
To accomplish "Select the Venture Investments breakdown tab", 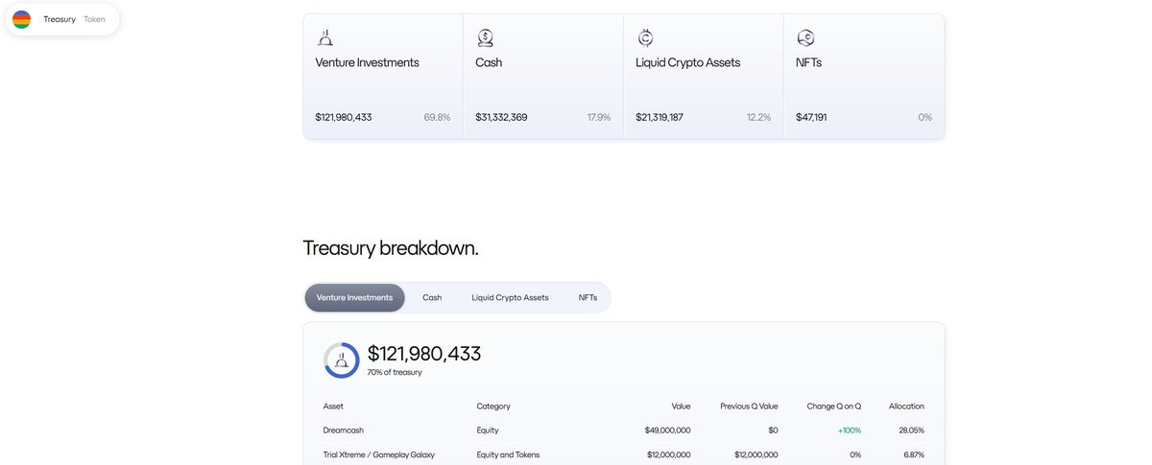I will tap(355, 297).
